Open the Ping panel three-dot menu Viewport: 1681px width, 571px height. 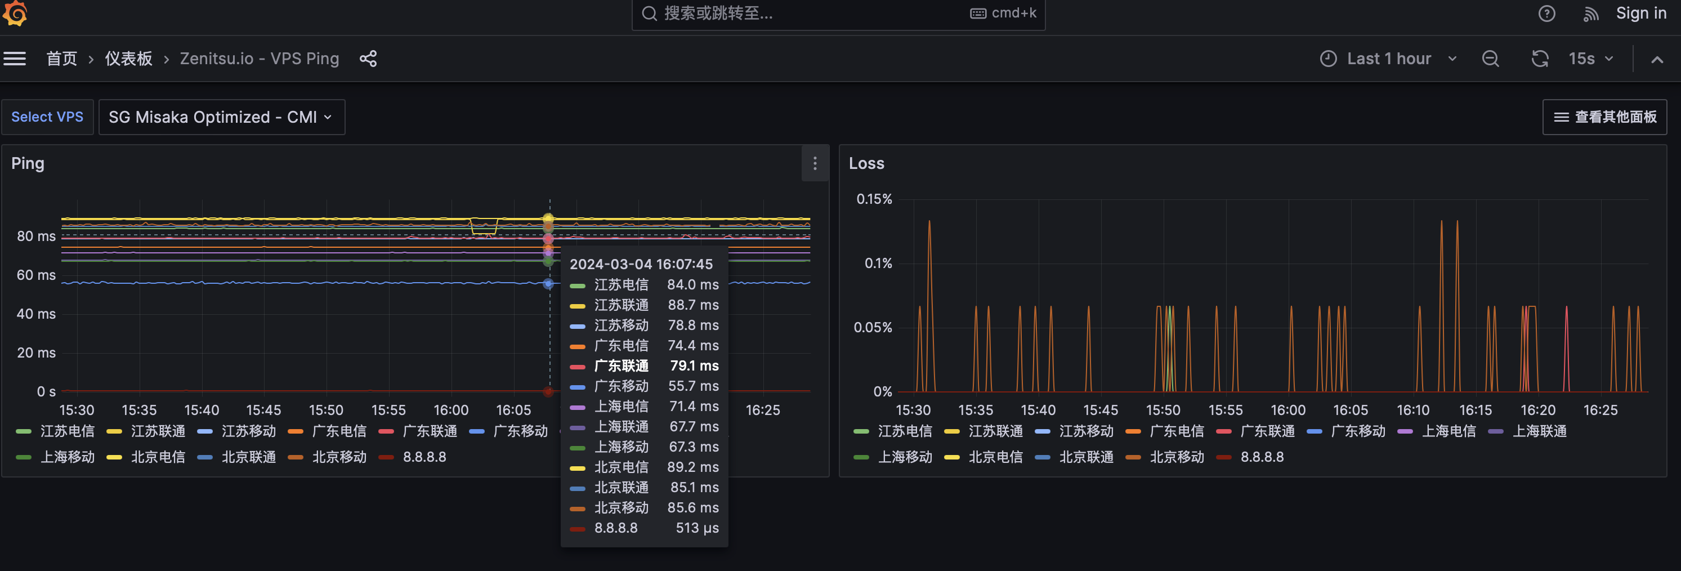(815, 163)
